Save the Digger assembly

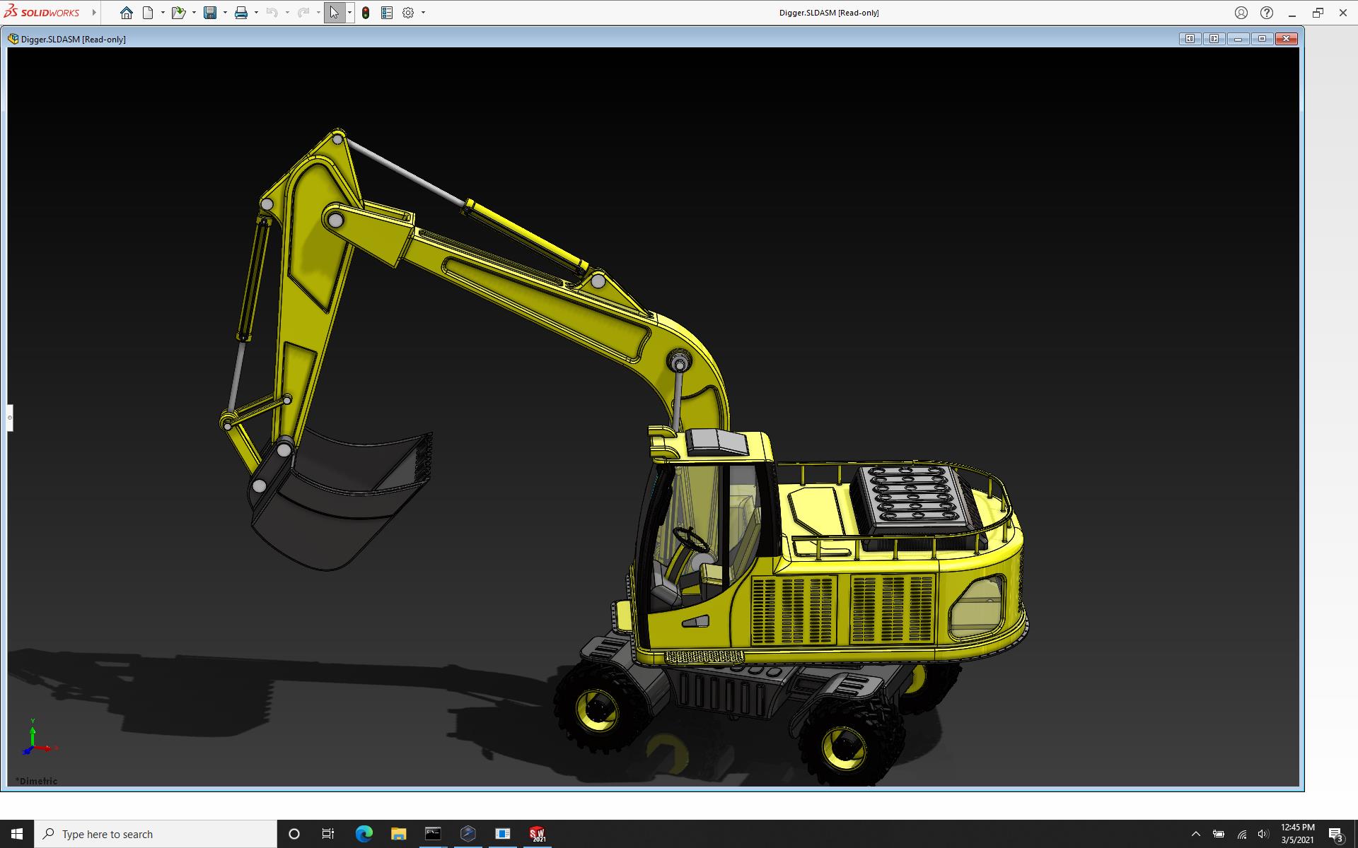pos(210,13)
